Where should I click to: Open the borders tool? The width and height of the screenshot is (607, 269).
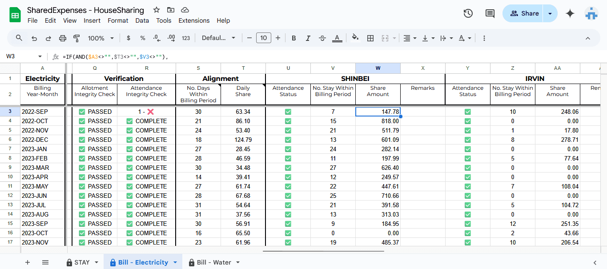pos(370,38)
